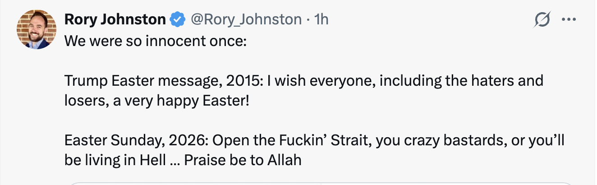Screen dimensions: 597x185
Task: Click 'losers, a very happy Easter!' line
Action: 156,101
